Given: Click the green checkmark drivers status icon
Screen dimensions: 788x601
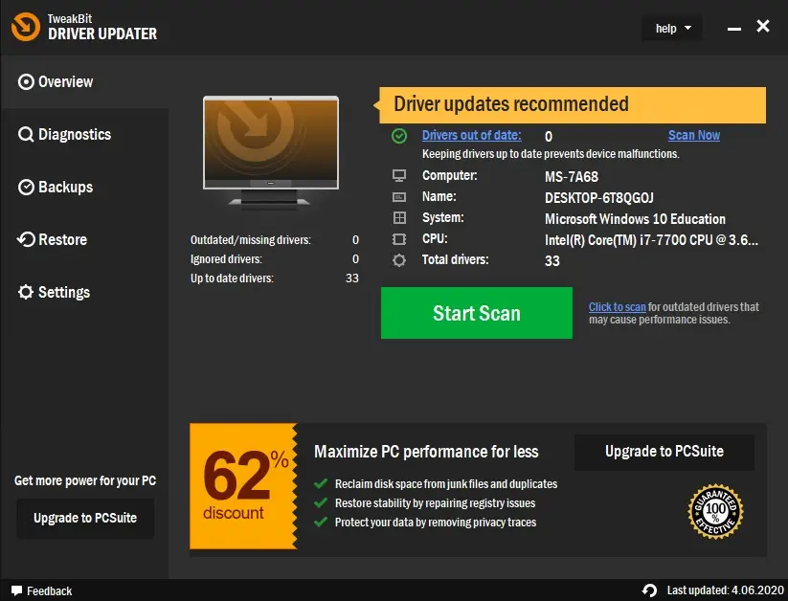Looking at the screenshot, I should point(399,136).
